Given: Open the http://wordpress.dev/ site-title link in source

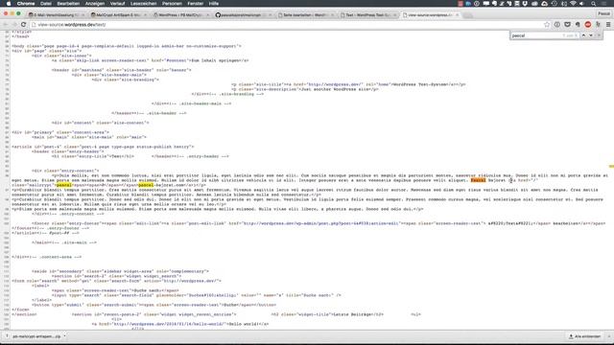Looking at the screenshot, I should click(x=335, y=84).
